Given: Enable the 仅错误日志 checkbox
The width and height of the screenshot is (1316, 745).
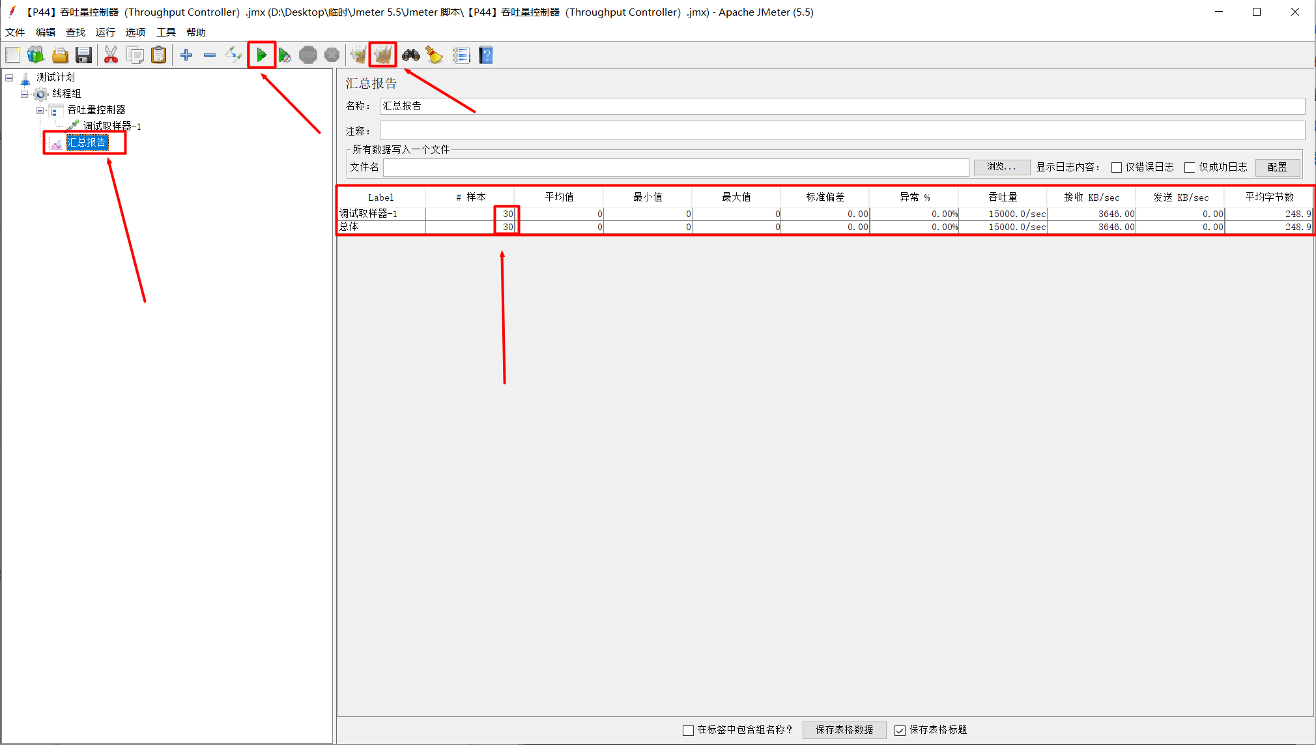Looking at the screenshot, I should click(1117, 168).
